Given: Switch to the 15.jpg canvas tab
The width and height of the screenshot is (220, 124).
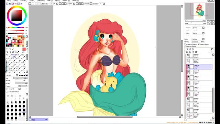Looking at the screenshot, I should pos(38,120).
